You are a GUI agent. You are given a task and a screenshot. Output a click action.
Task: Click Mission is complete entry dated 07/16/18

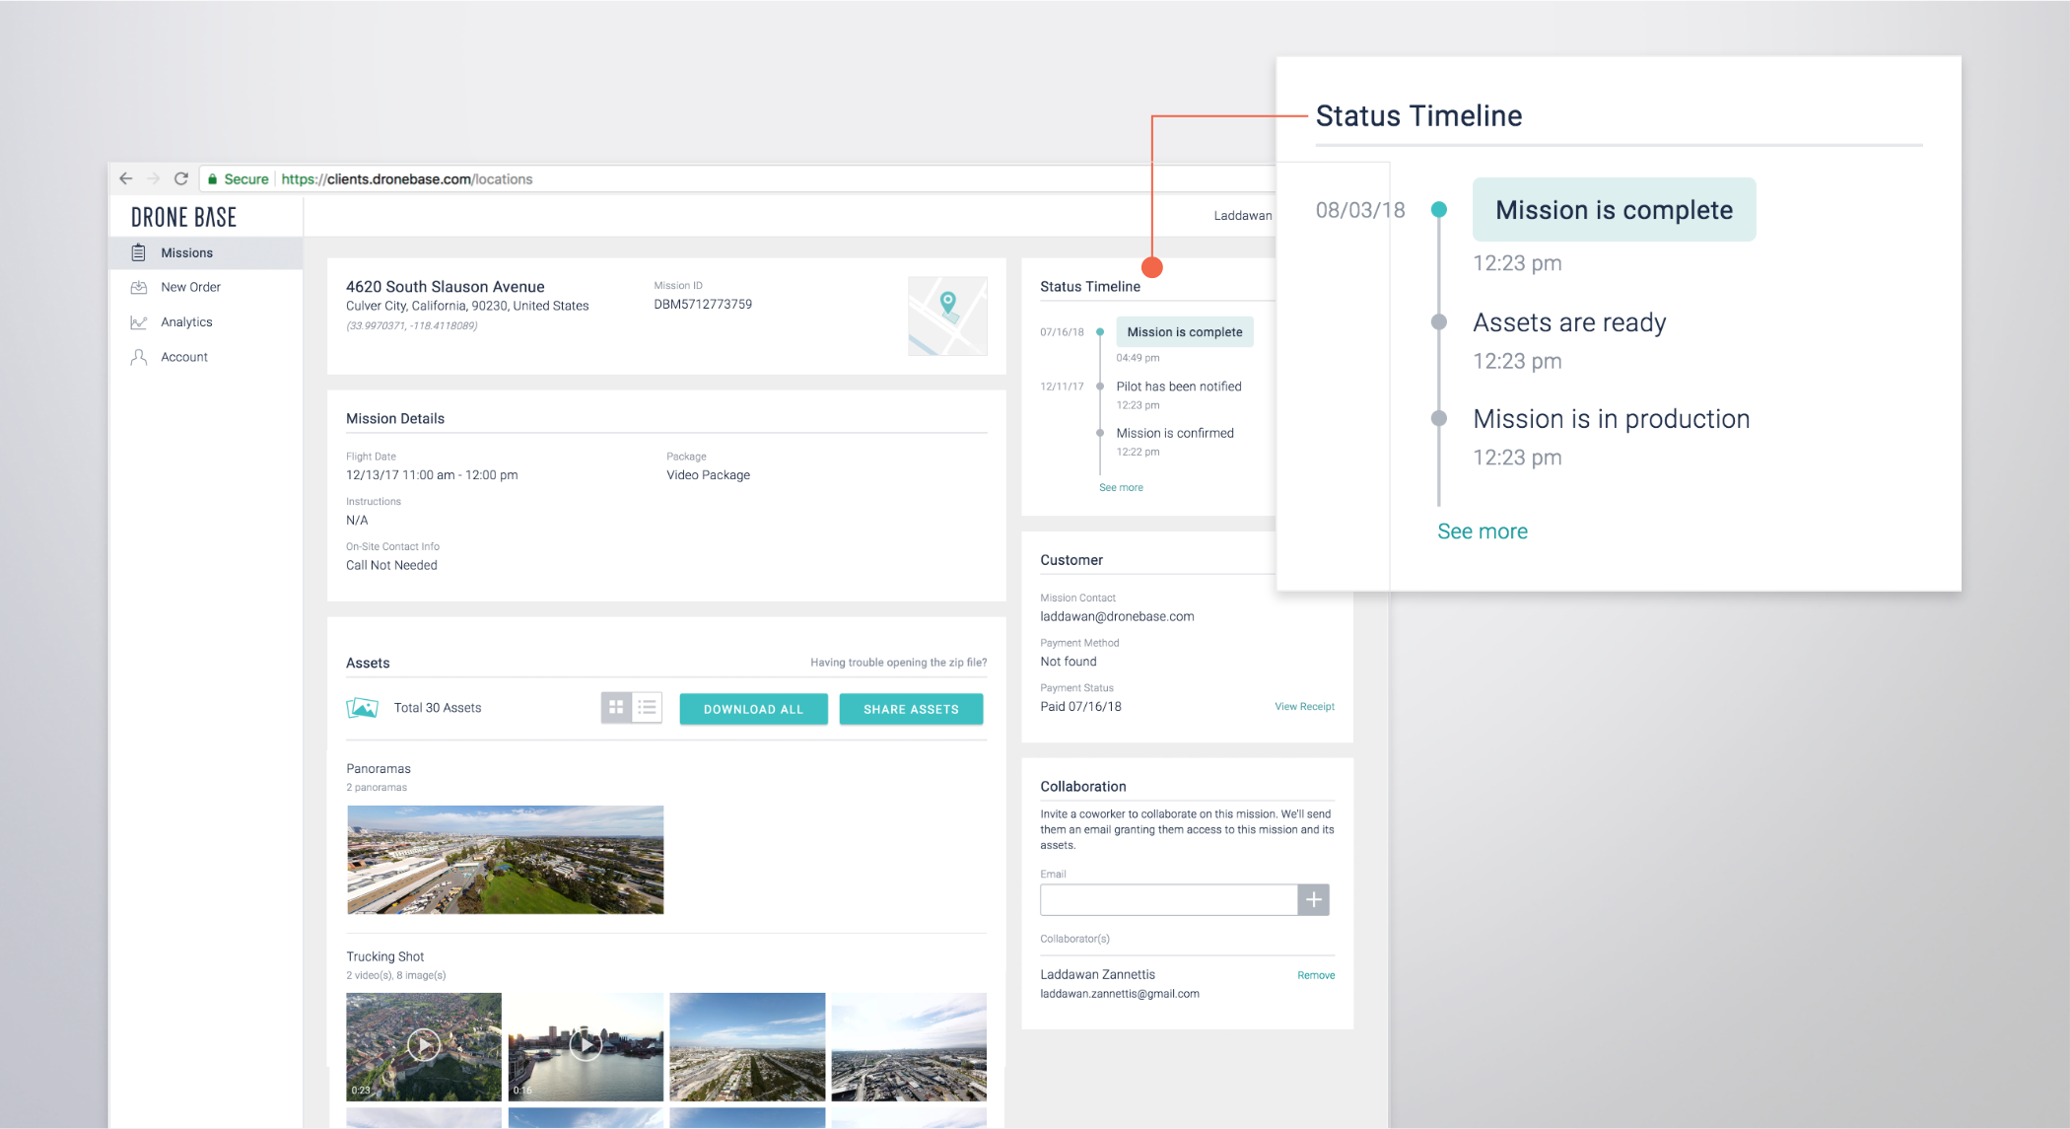pos(1185,332)
